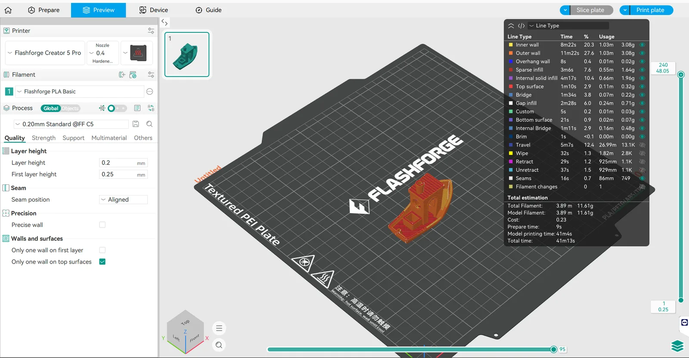The width and height of the screenshot is (689, 358).
Task: Open the Flashforge Creator 5 Pro printer dropdown
Action: (x=45, y=53)
